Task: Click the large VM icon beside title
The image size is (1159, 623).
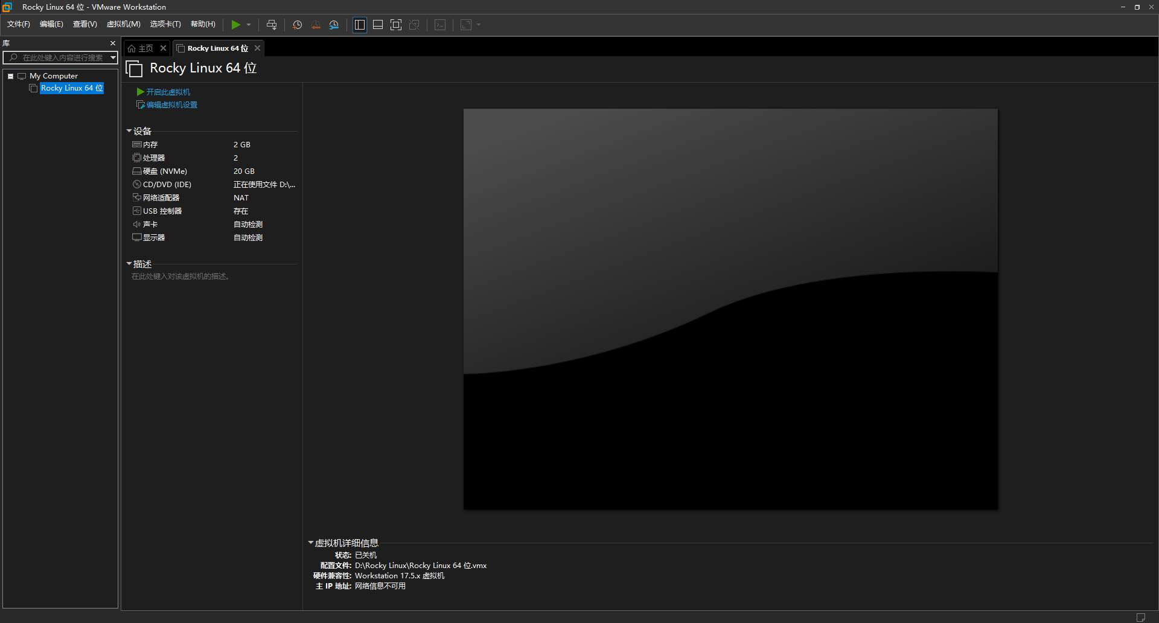Action: coord(134,69)
